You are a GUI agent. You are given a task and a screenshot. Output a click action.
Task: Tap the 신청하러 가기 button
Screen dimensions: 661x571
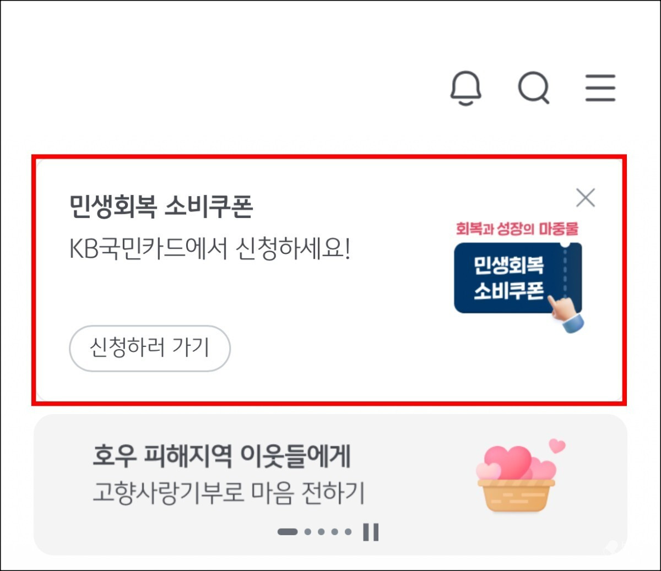click(x=150, y=348)
